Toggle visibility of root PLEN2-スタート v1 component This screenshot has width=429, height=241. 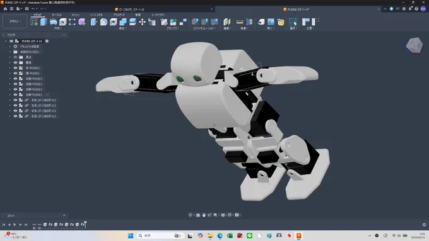tap(11, 41)
